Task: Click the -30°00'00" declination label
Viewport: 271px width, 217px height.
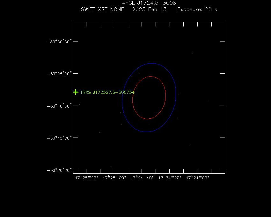Action: pos(59,42)
